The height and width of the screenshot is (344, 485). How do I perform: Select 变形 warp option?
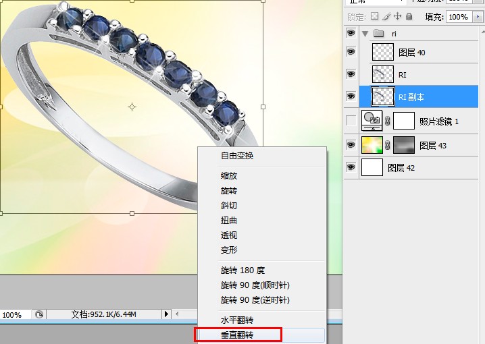[229, 250]
